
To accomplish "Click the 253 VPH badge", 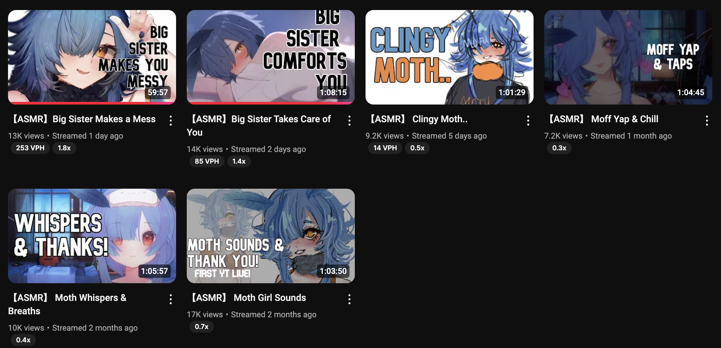I will pyautogui.click(x=30, y=148).
